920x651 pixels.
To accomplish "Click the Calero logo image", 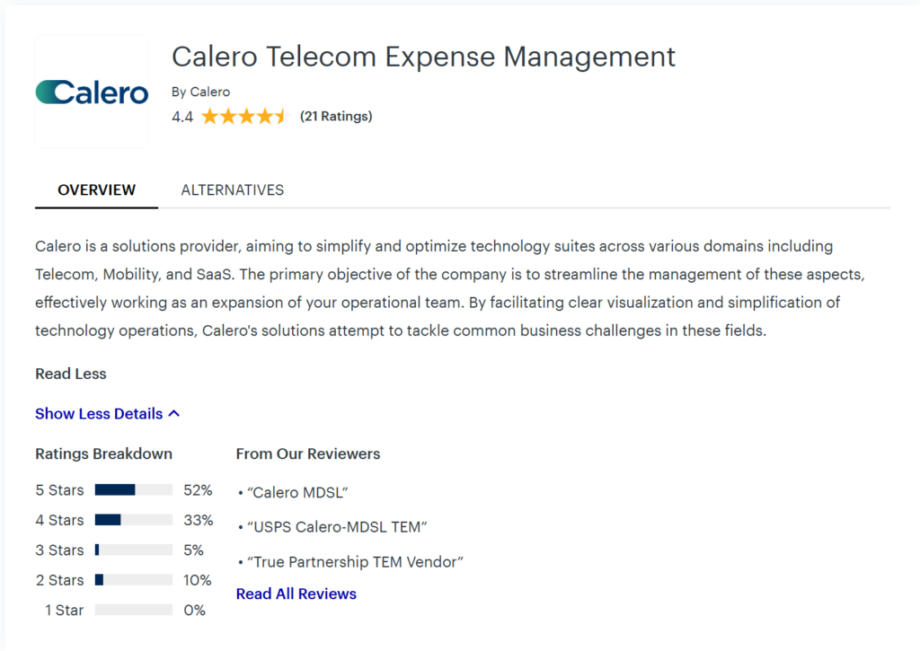I will click(x=92, y=92).
